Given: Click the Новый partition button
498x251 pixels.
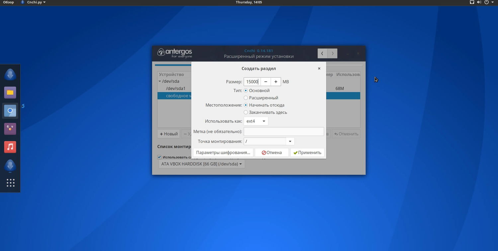Looking at the screenshot, I should coord(169,134).
